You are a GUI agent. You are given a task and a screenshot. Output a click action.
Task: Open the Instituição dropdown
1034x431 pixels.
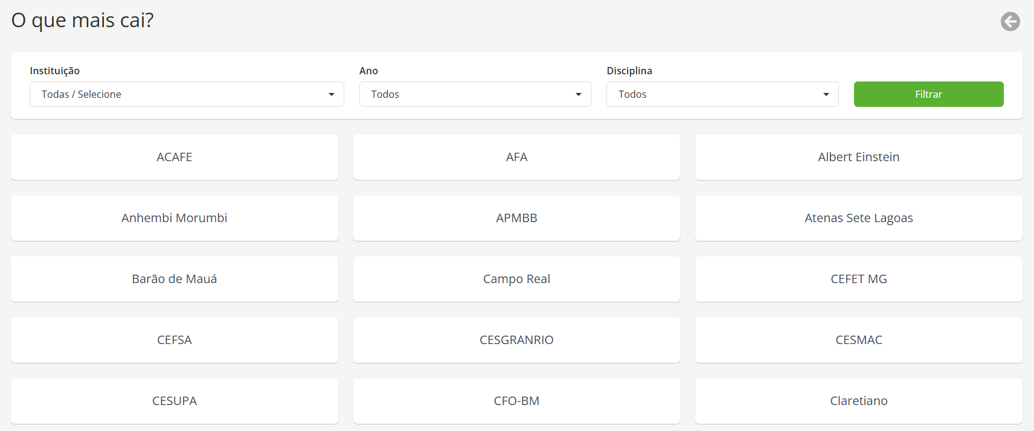[x=187, y=94]
